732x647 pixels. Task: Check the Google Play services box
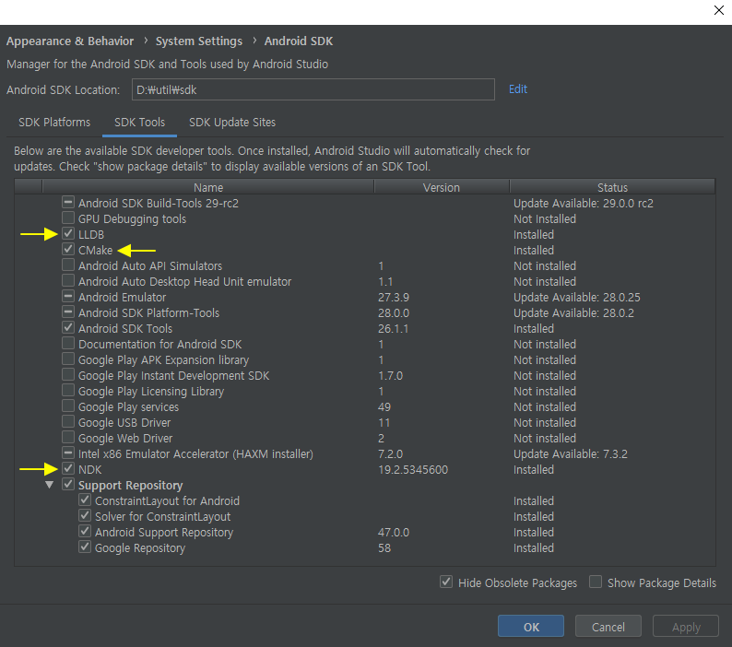click(x=68, y=406)
